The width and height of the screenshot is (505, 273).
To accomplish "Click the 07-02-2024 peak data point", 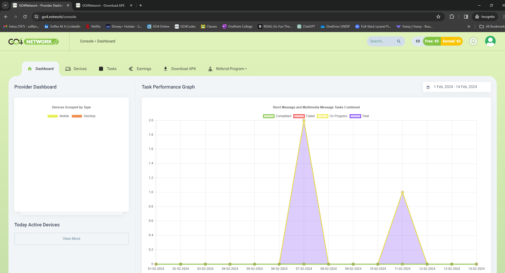I will [x=304, y=121].
